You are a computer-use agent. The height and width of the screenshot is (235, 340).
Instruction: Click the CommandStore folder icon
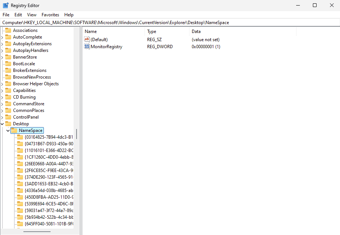click(x=8, y=104)
